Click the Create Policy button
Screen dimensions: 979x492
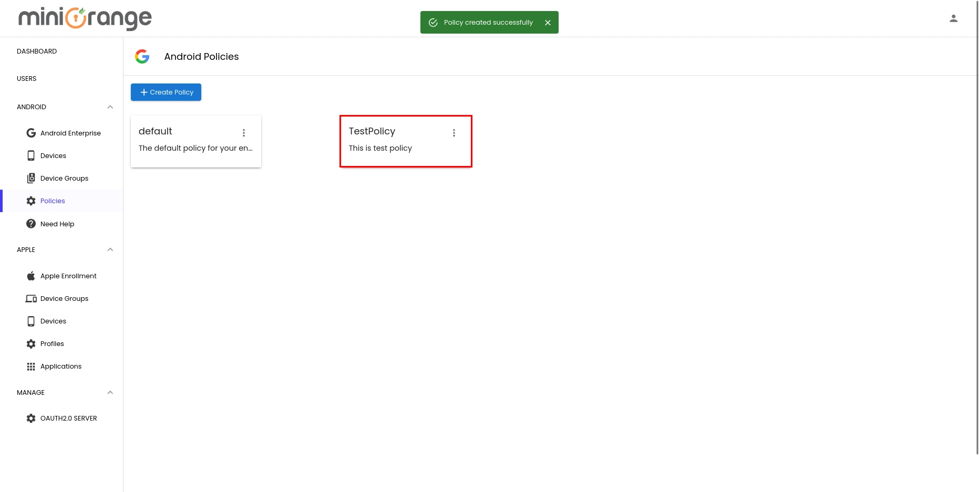coord(166,92)
